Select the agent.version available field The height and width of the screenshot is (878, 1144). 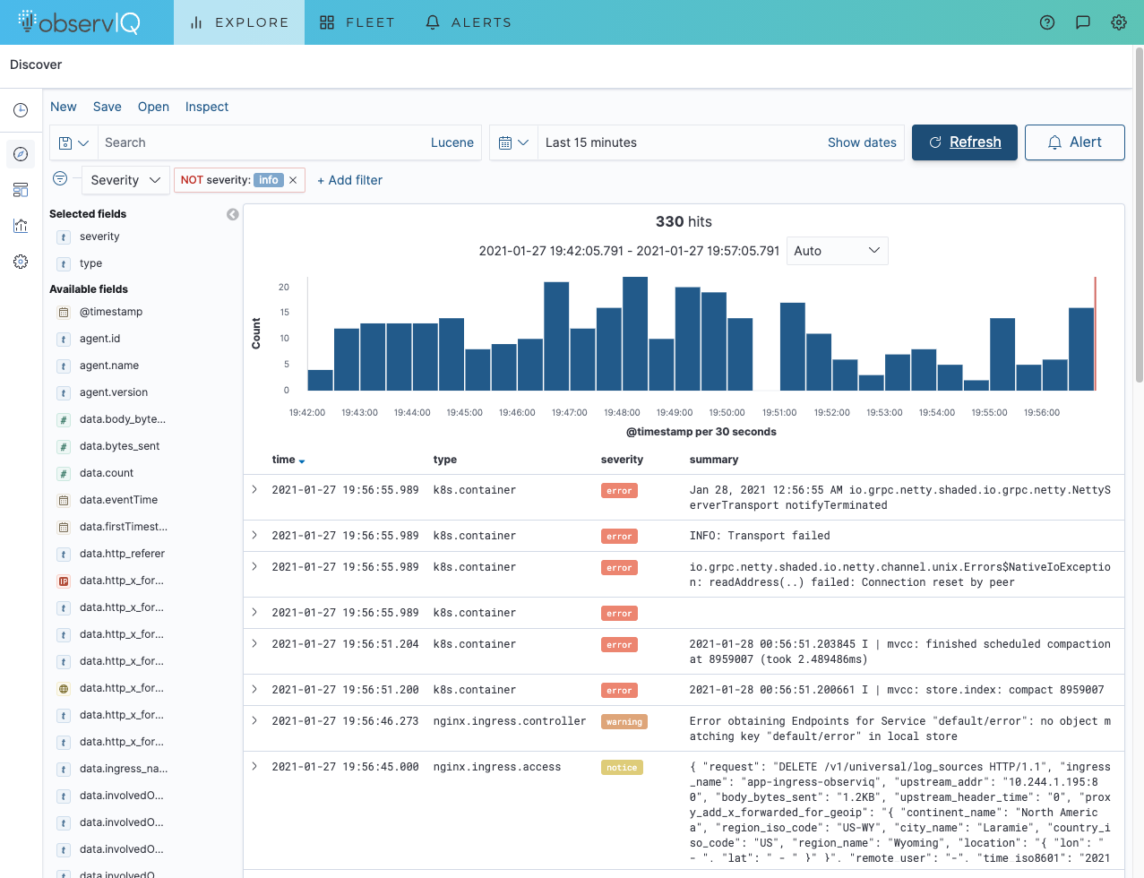[x=114, y=392]
